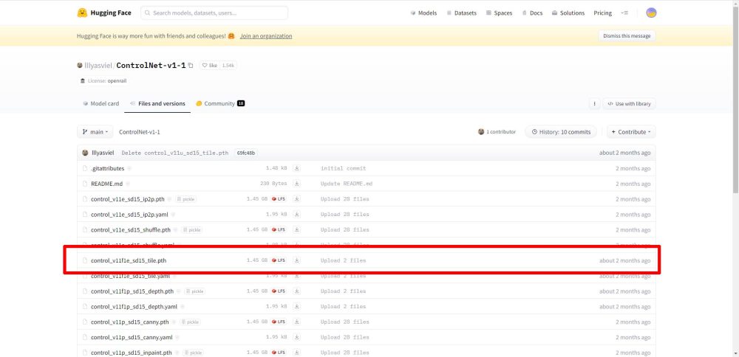Copy the ControlNet-v1-1 model name

(191, 66)
